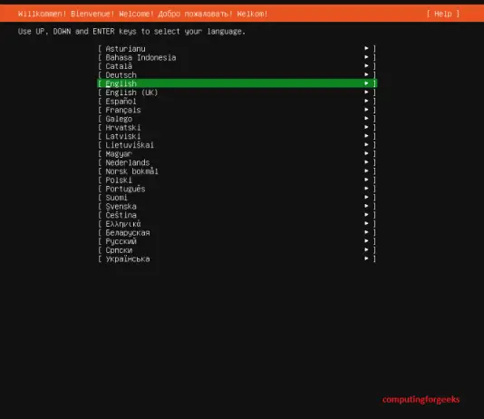
Task: Select Русский language
Action: (237, 241)
